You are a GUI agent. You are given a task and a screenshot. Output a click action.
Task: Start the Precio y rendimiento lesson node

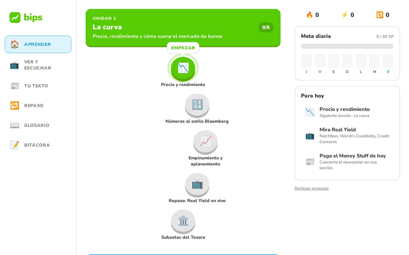pos(183,69)
